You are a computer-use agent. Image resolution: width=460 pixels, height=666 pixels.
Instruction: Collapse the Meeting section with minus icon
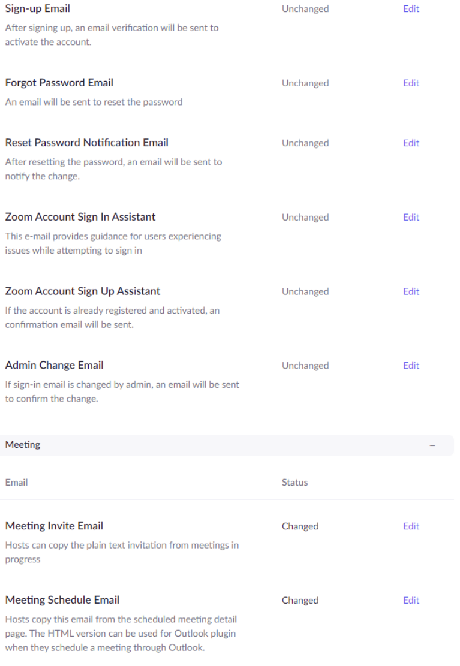(432, 445)
